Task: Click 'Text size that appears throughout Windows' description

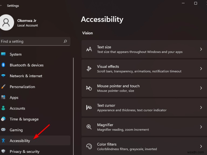Action: pyautogui.click(x=140, y=52)
